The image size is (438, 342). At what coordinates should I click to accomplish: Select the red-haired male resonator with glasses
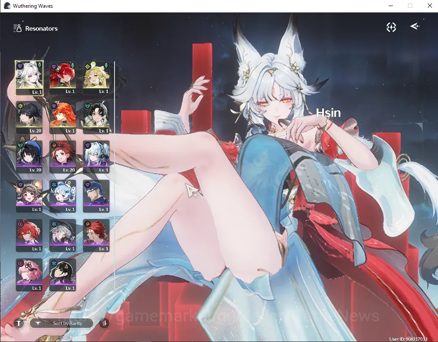(96, 236)
